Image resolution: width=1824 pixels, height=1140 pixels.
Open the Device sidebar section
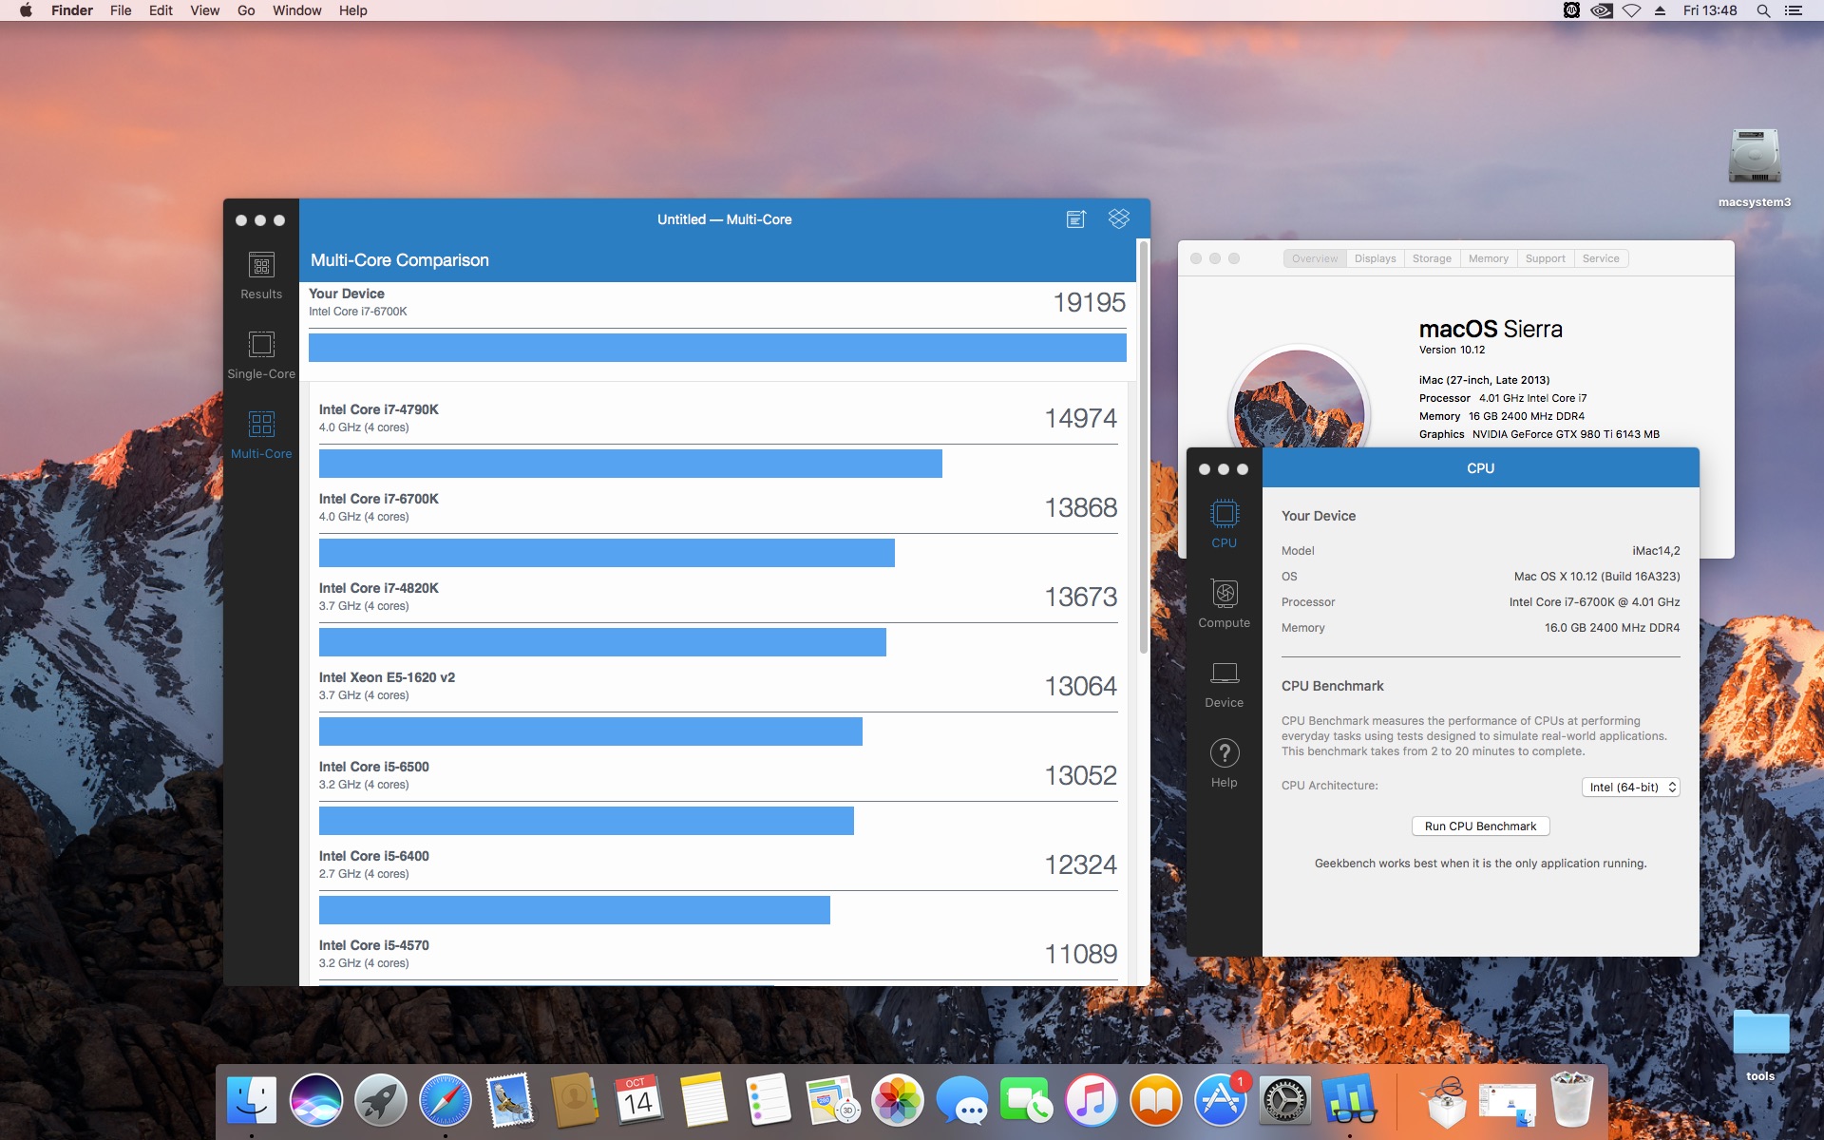(x=1224, y=684)
